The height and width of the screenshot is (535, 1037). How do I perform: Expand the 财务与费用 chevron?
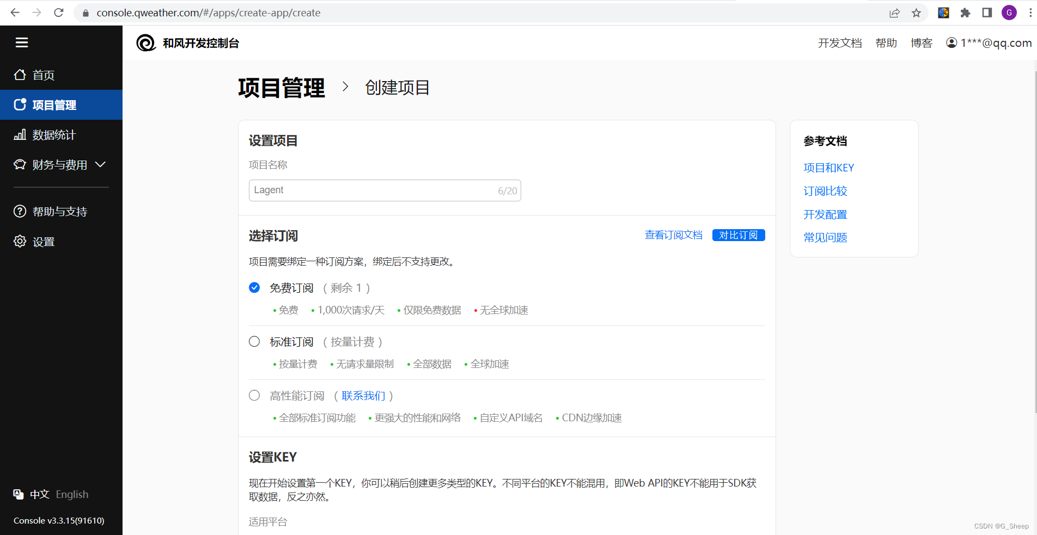(100, 164)
